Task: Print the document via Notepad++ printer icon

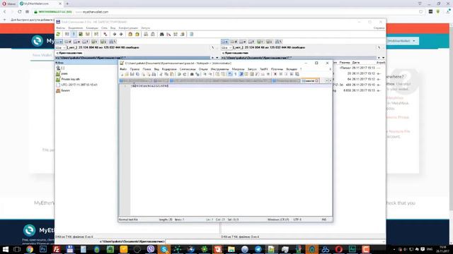Action: pyautogui.click(x=154, y=74)
